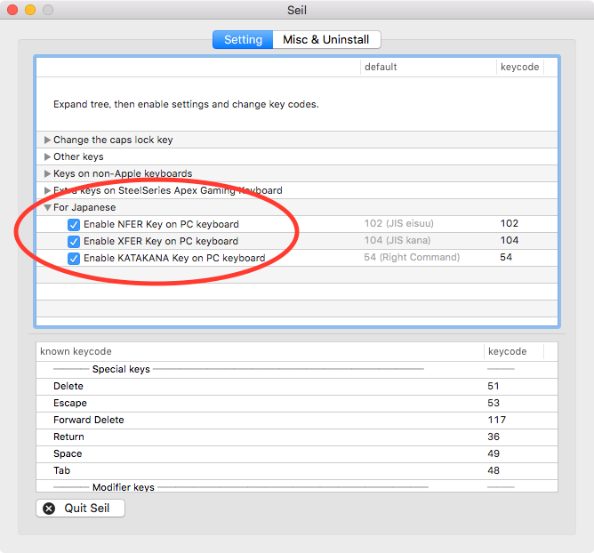Viewport: 594px width, 553px height.
Task: Click keycode column header in settings table
Action: tap(519, 67)
